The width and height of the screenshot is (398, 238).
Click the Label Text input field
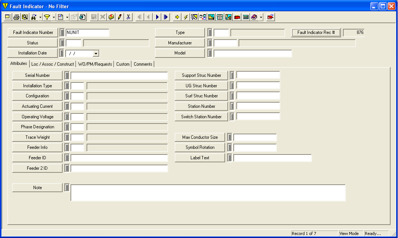click(272, 158)
